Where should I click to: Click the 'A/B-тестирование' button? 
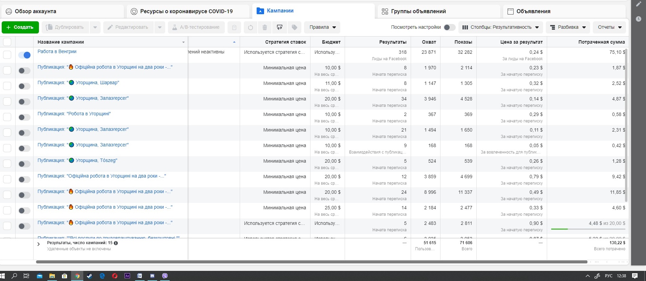click(x=196, y=27)
